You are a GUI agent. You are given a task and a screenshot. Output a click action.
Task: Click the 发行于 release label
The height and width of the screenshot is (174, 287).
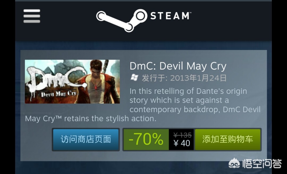point(154,78)
